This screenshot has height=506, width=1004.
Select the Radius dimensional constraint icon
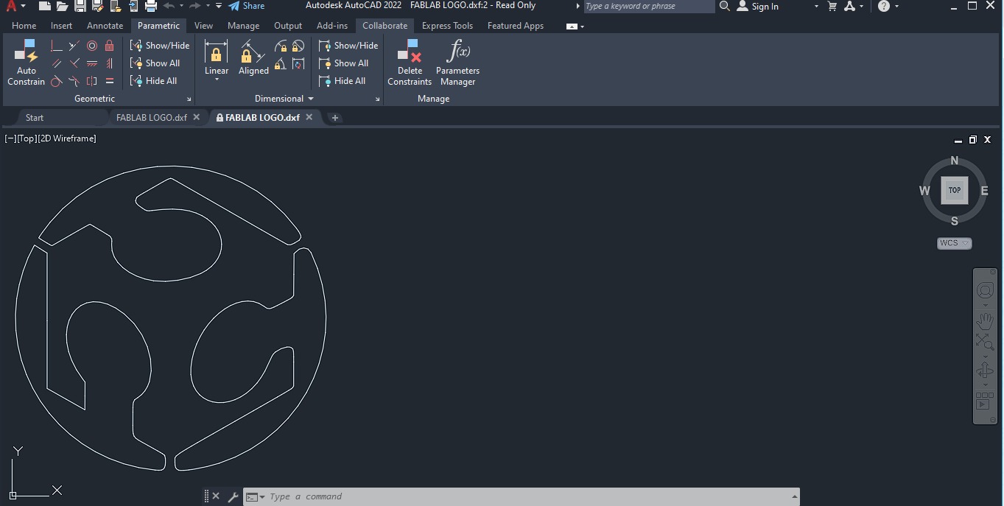tap(281, 46)
